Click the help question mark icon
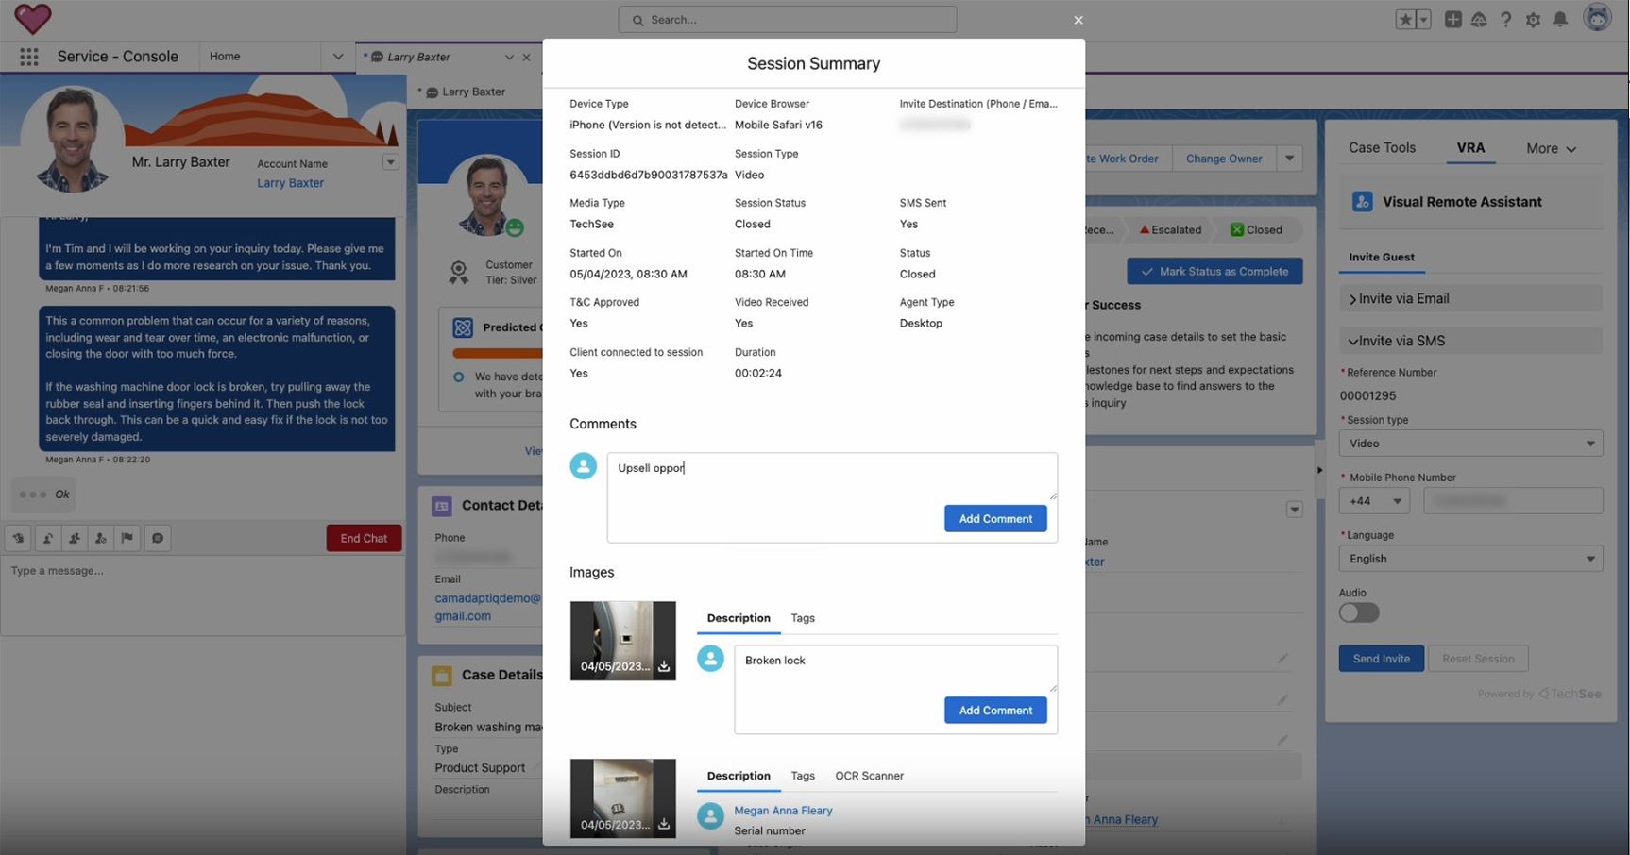 pyautogui.click(x=1505, y=20)
